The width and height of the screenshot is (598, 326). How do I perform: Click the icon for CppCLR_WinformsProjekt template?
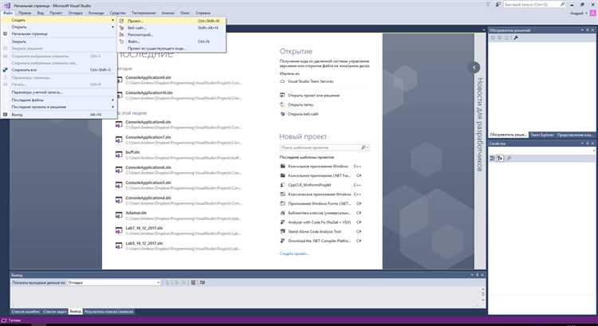coord(282,185)
